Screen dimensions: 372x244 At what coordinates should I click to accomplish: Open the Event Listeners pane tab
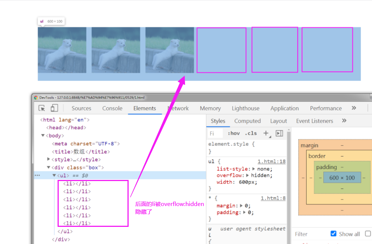(x=314, y=121)
